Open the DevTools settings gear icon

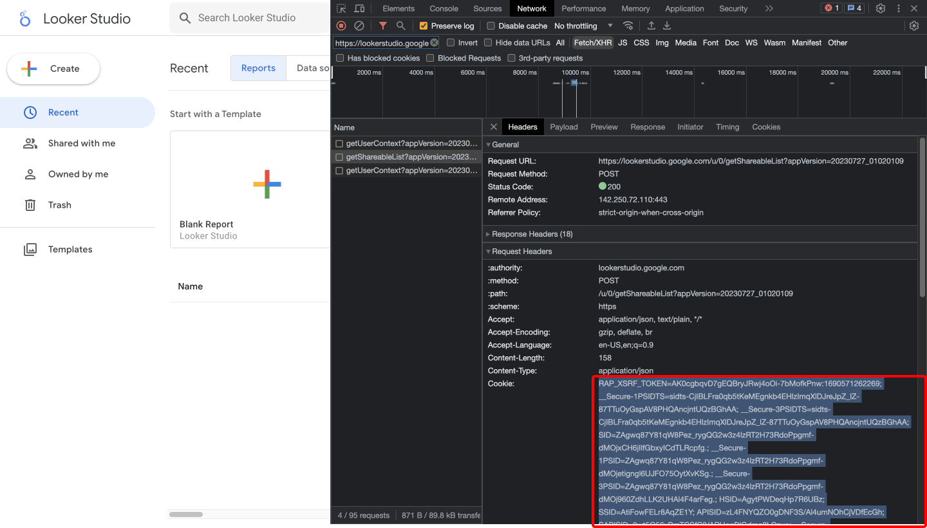[x=881, y=8]
